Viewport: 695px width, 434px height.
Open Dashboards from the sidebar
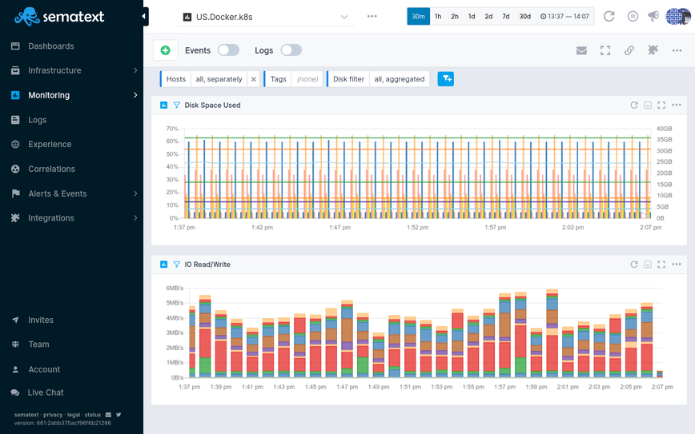click(51, 46)
